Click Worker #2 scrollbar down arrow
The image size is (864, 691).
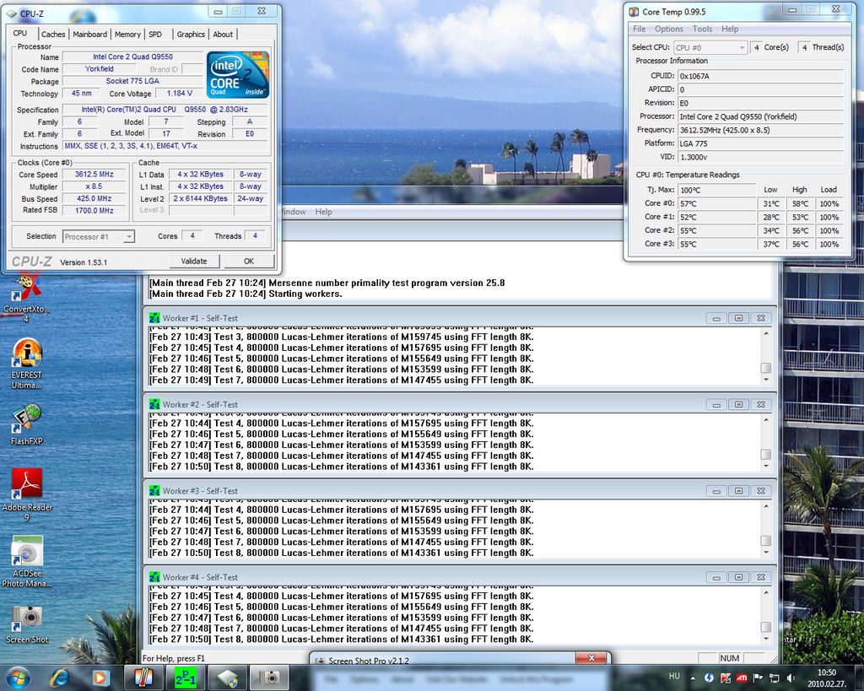tap(766, 467)
